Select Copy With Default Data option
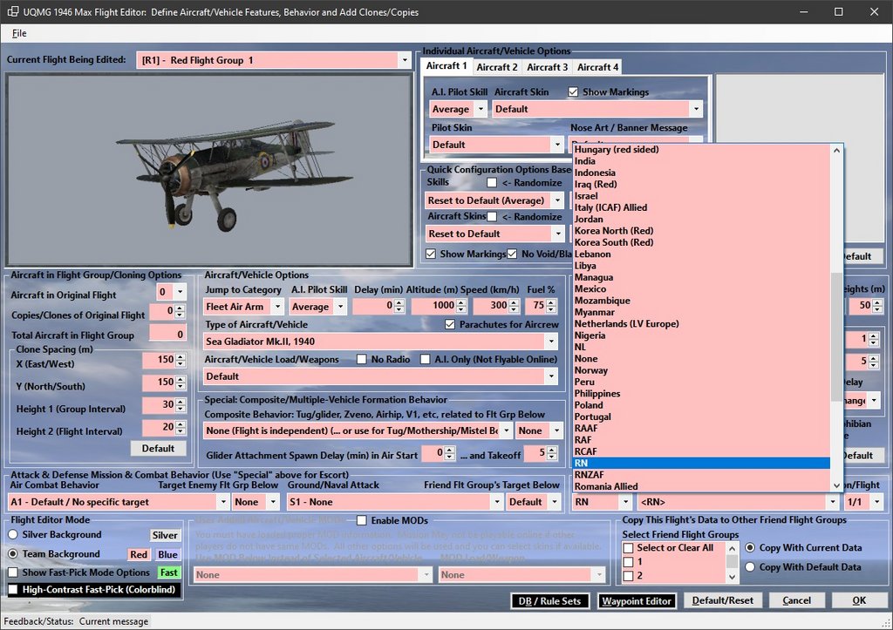The width and height of the screenshot is (893, 630). point(750,567)
